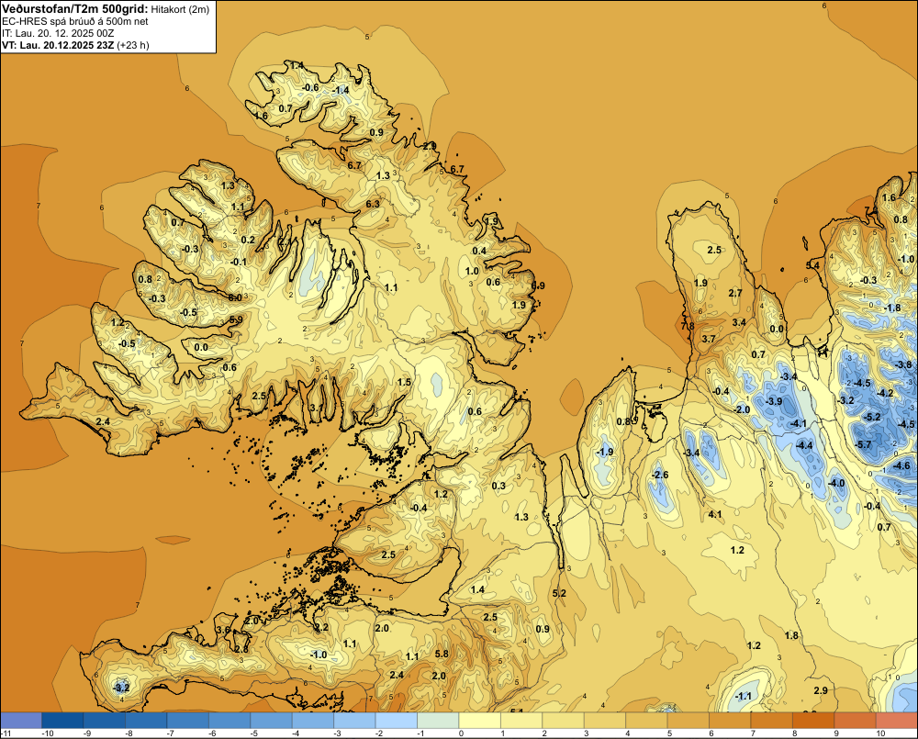Select the 2.8 temperature label

pos(241,649)
